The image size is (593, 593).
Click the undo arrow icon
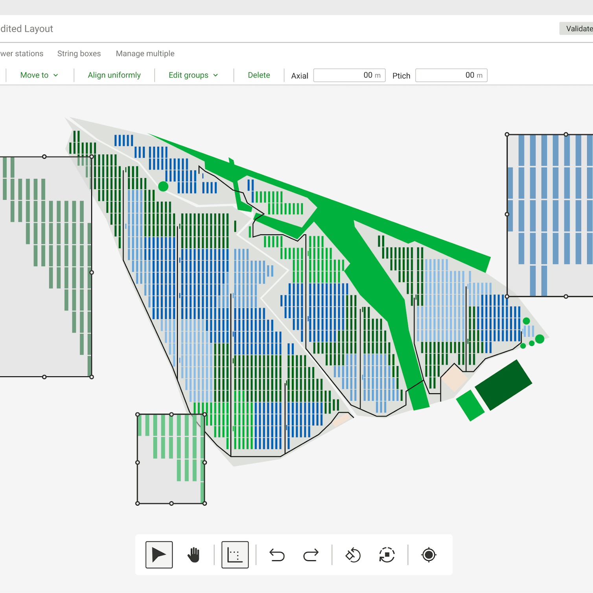click(277, 555)
